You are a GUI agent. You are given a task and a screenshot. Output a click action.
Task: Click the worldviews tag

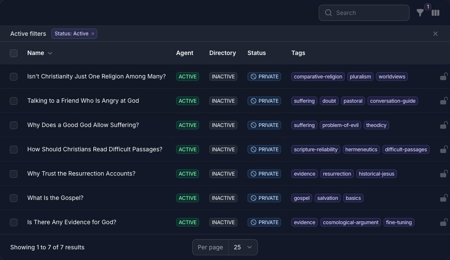point(392,77)
